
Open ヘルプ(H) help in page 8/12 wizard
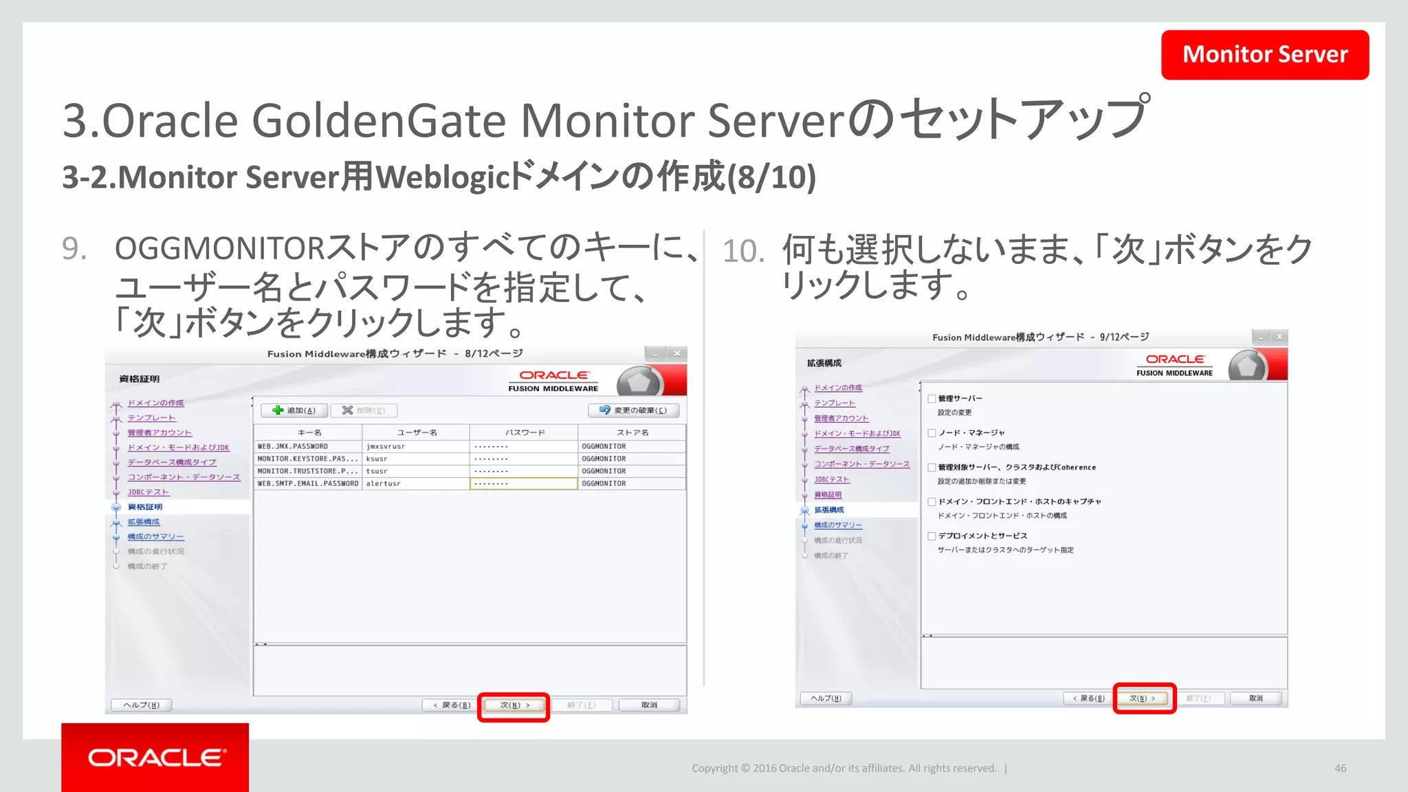[141, 705]
